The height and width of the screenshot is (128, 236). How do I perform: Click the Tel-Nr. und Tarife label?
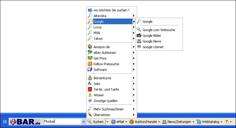[106, 89]
